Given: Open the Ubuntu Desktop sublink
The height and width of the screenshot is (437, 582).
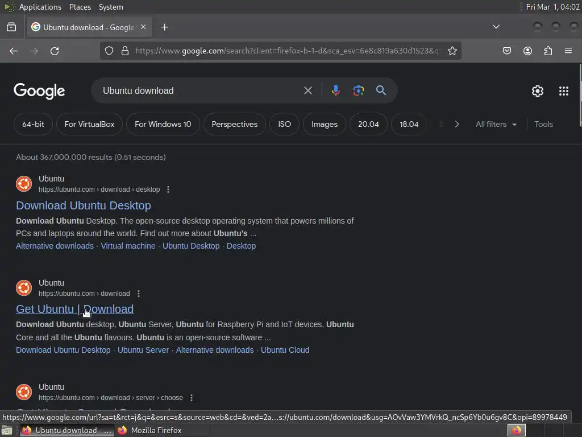Looking at the screenshot, I should (x=191, y=246).
